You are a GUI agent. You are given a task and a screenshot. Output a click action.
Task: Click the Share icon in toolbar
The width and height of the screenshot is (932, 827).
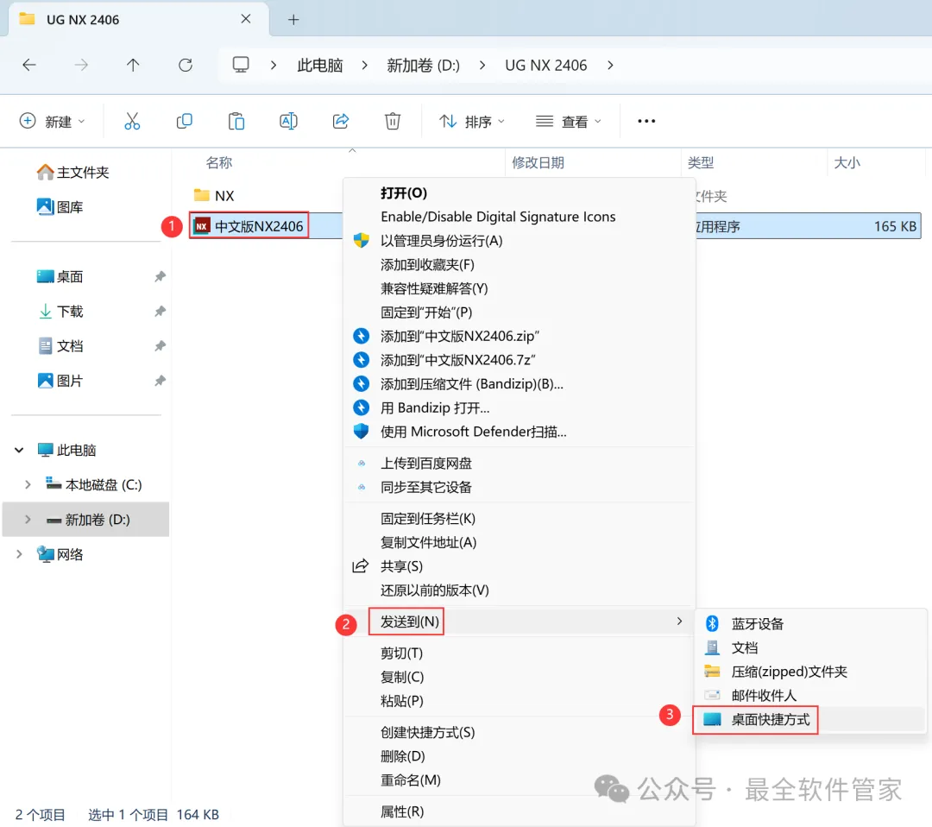coord(341,121)
